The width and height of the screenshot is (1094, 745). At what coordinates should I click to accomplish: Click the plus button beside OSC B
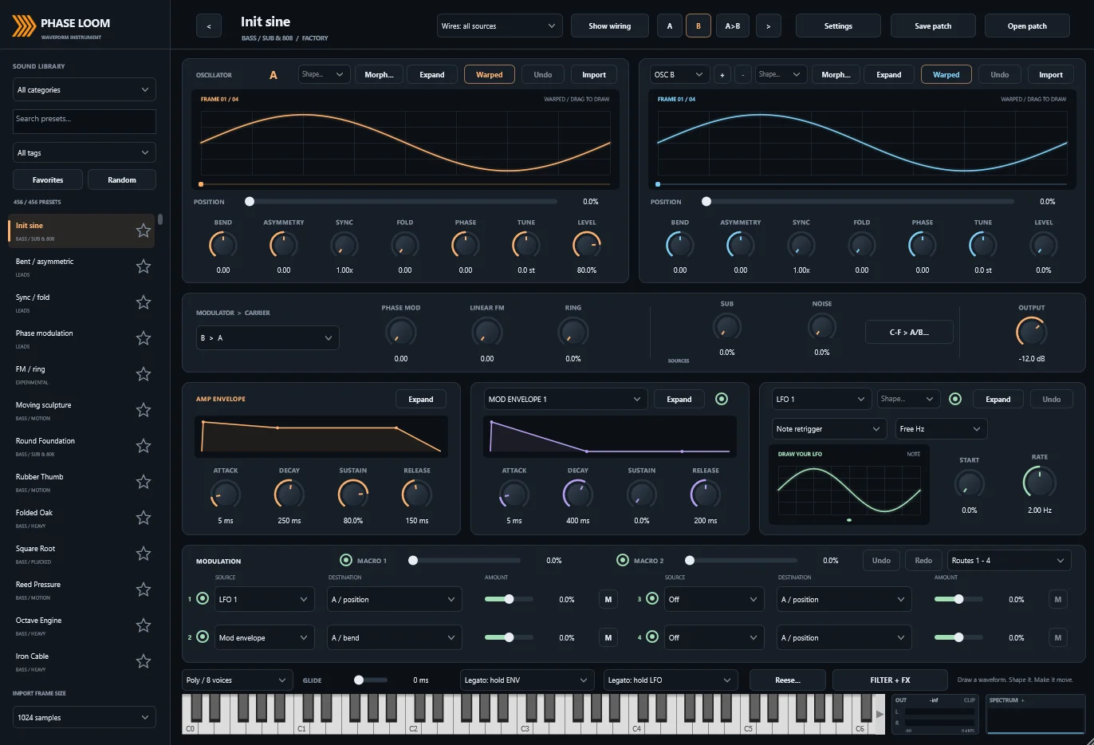click(722, 75)
